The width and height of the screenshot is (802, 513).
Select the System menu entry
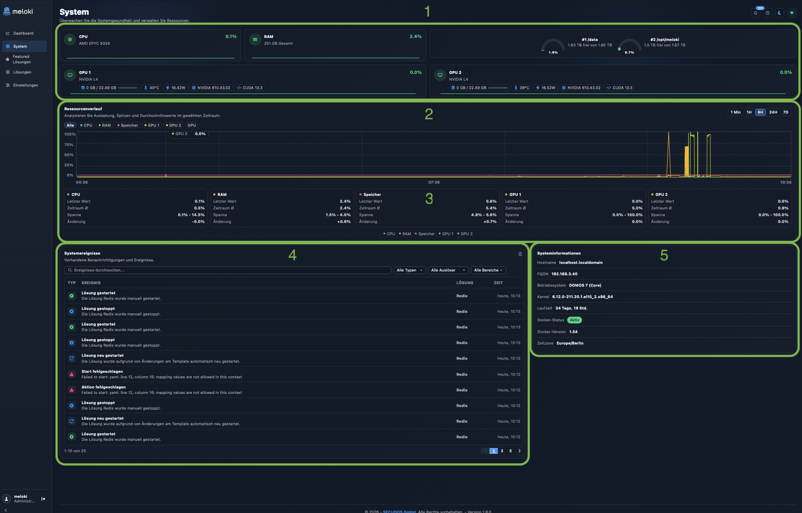coord(24,46)
